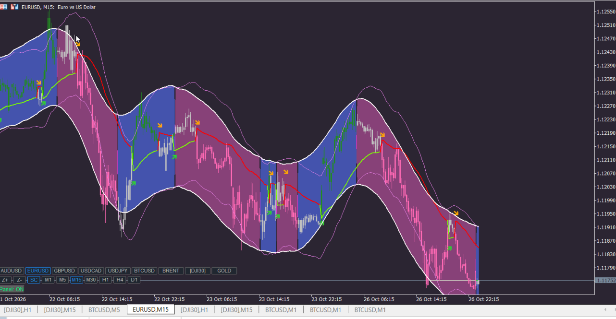The height and width of the screenshot is (319, 616).
Task: Click the '26 Oct 22:15' time axis label
Action: pyautogui.click(x=484, y=299)
